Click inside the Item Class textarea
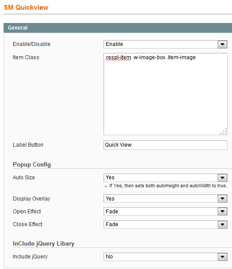Viewport: 232px width, 269px height. pyautogui.click(x=166, y=94)
